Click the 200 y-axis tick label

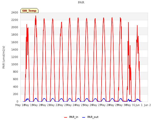pyautogui.click(x=16, y=94)
